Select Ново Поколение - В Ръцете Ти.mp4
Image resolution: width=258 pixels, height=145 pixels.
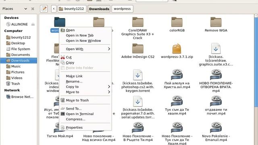click(138, 132)
